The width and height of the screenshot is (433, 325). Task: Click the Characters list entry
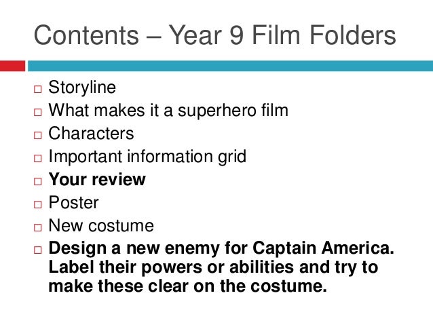(x=91, y=134)
